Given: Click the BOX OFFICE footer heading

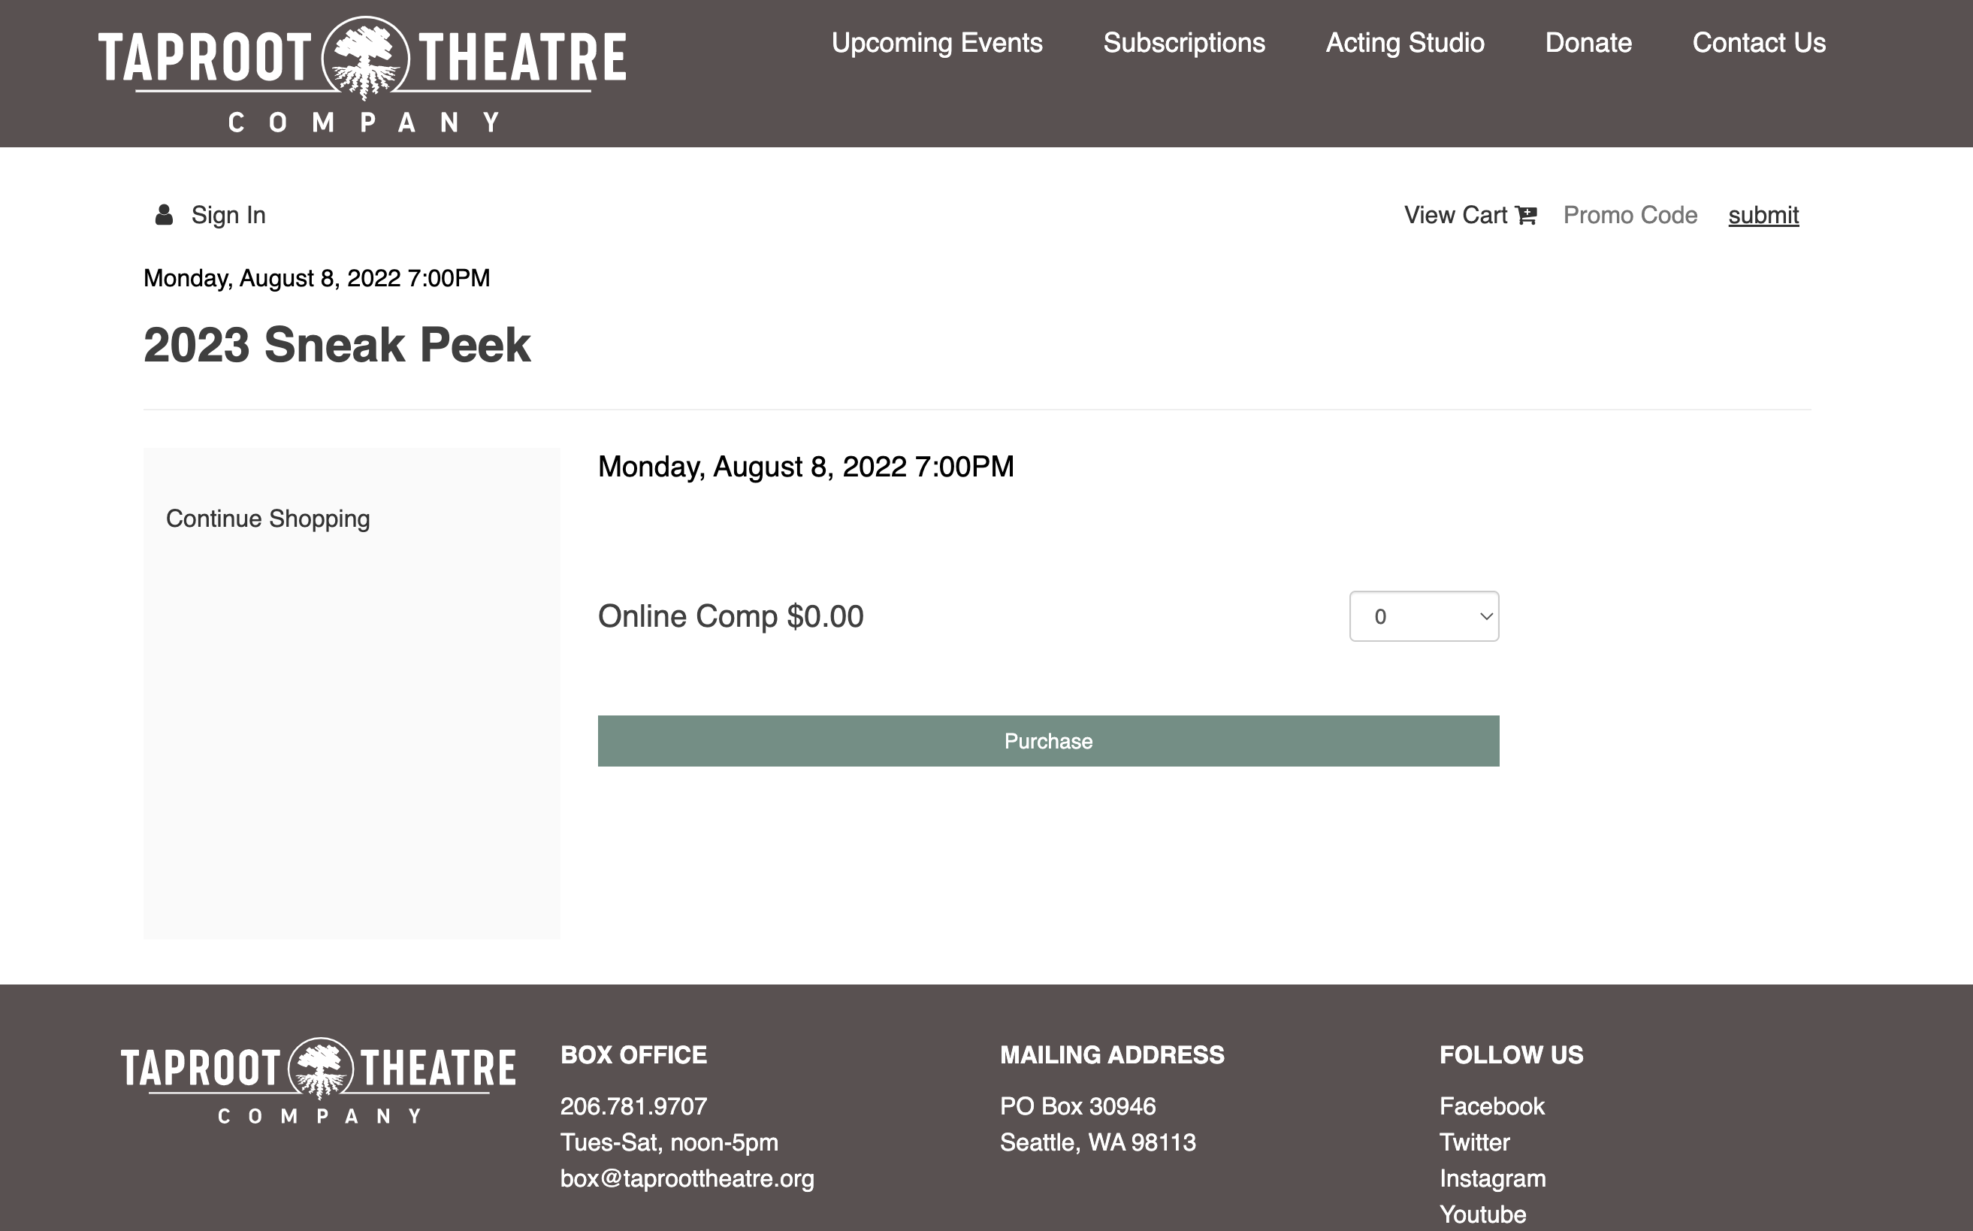Looking at the screenshot, I should click(x=633, y=1054).
